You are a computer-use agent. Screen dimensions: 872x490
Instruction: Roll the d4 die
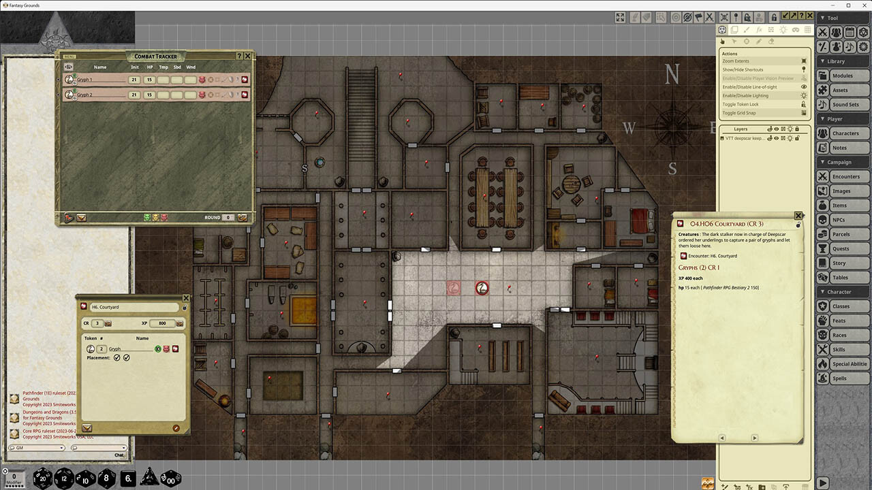[149, 477]
